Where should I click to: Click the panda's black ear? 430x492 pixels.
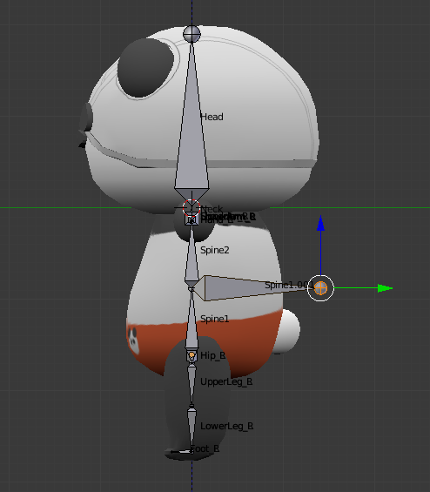pyautogui.click(x=145, y=67)
